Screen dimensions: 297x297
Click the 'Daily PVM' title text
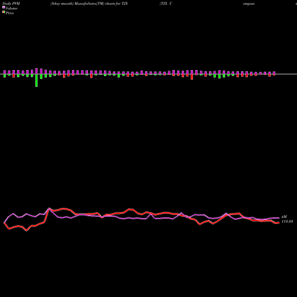tap(11, 4)
